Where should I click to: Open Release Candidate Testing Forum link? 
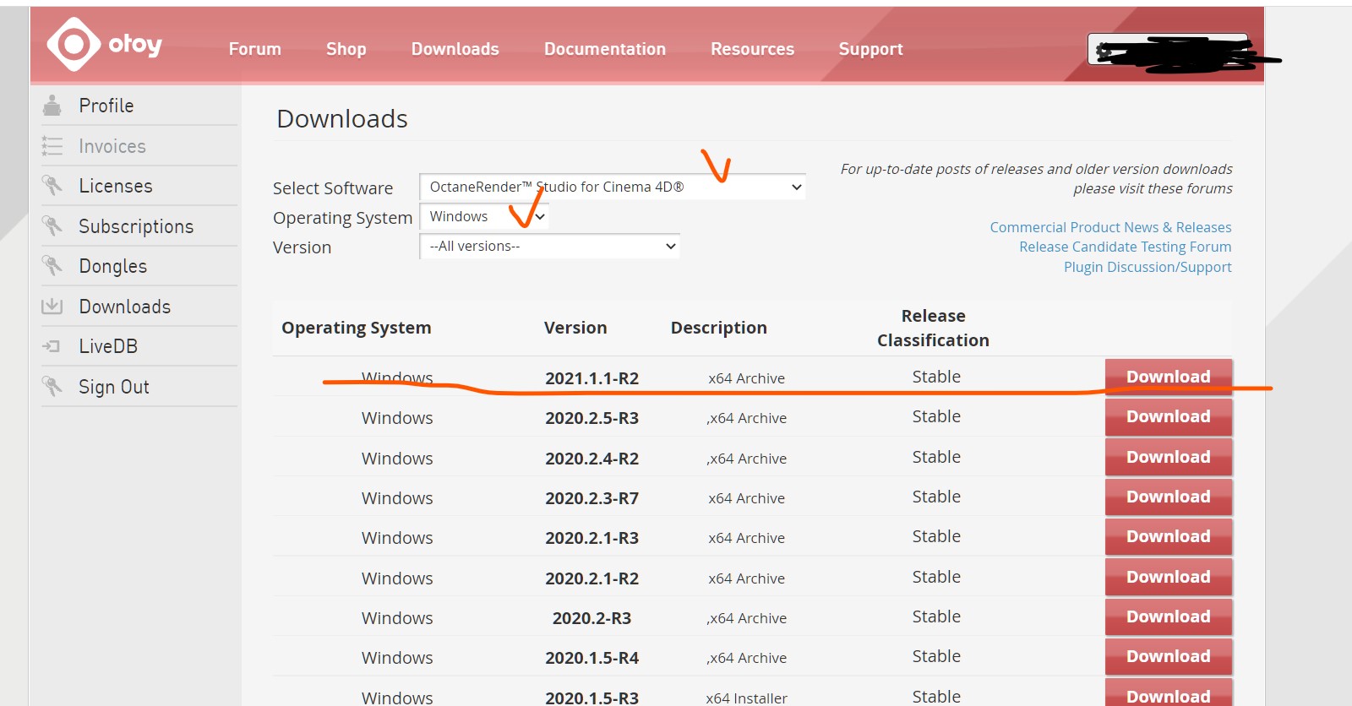[1125, 247]
